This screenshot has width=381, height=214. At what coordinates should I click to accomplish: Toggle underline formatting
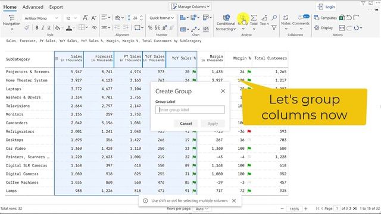[x=49, y=28]
